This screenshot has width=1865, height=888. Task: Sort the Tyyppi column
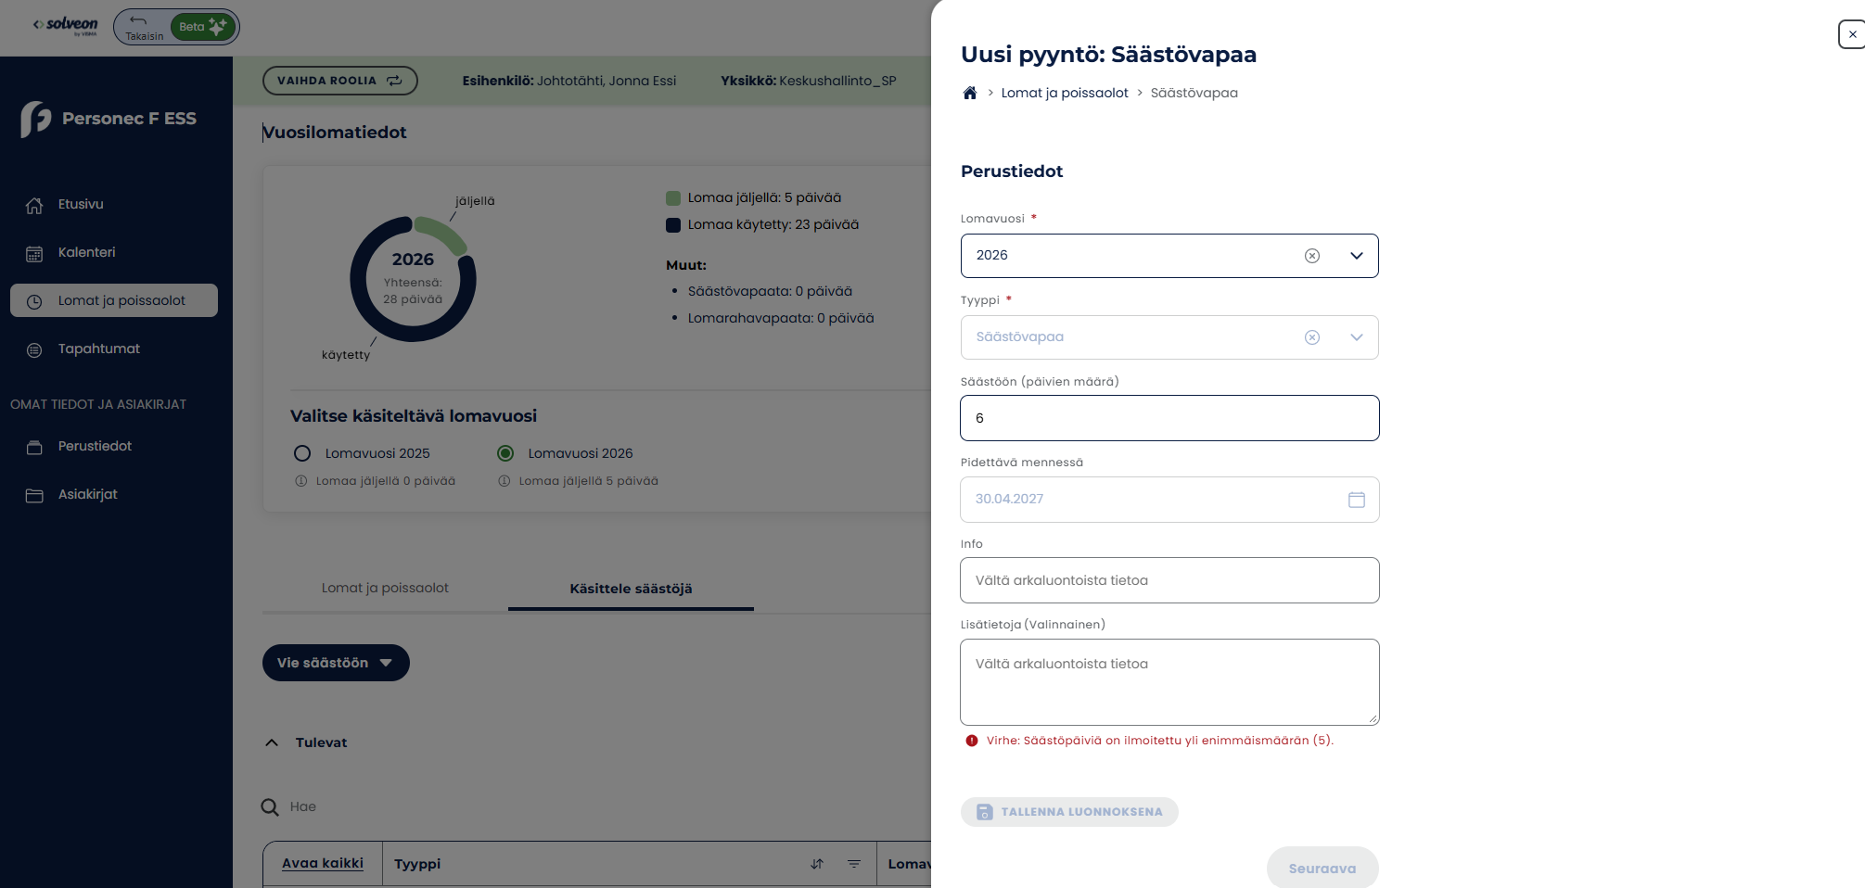click(x=817, y=864)
